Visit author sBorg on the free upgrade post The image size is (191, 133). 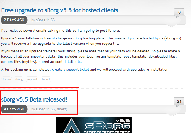tap(41, 20)
